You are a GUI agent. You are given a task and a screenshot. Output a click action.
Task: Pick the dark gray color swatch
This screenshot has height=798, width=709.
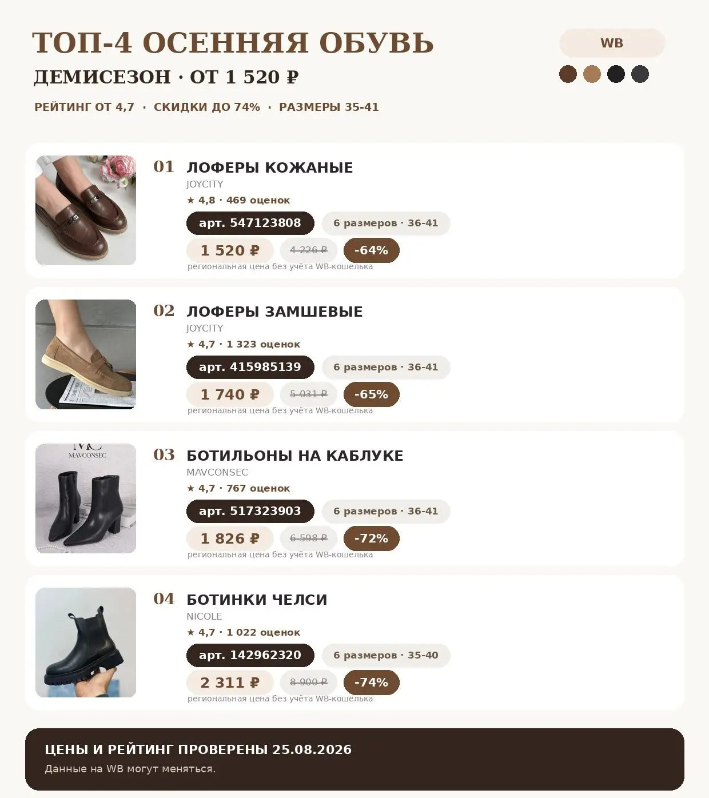(x=640, y=74)
